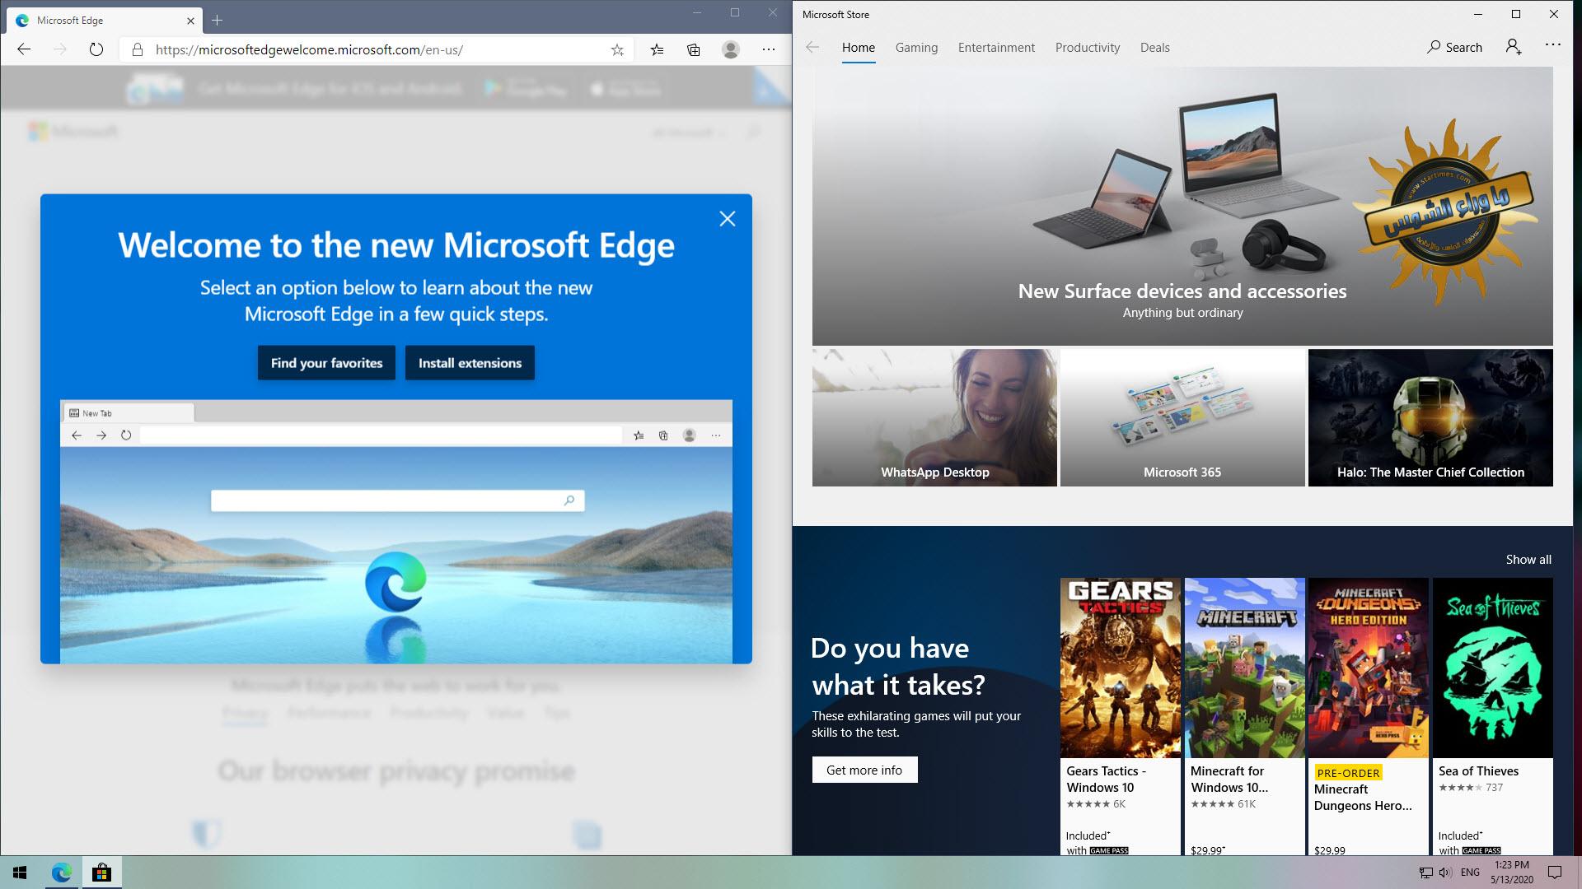Click Microsoft Store icon in taskbar
Image resolution: width=1582 pixels, height=889 pixels.
coord(101,873)
